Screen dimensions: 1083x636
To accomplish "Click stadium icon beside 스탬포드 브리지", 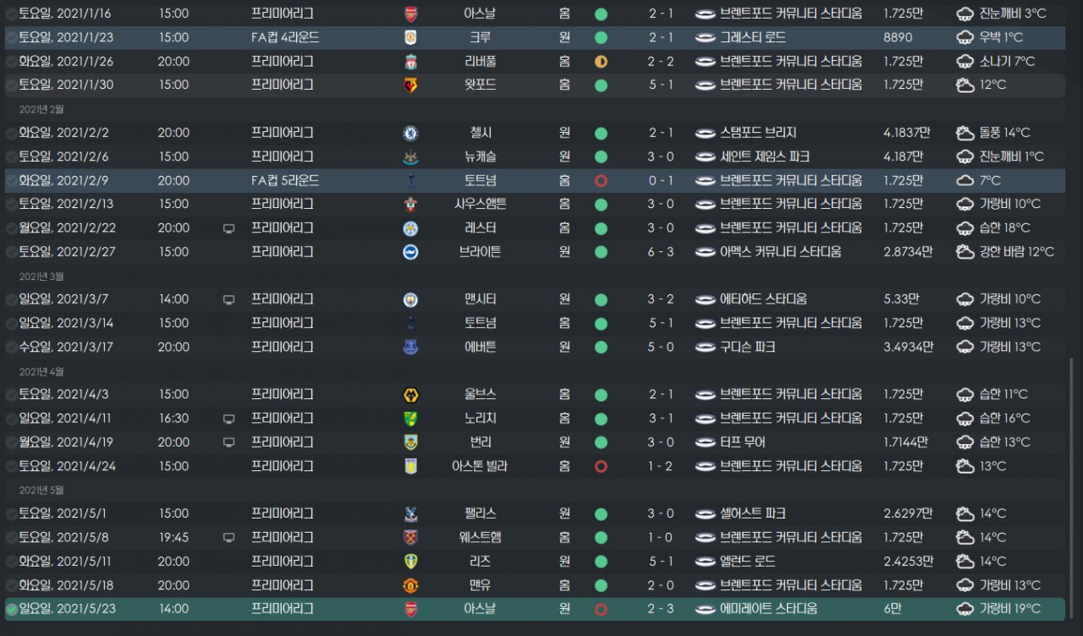I will [706, 133].
